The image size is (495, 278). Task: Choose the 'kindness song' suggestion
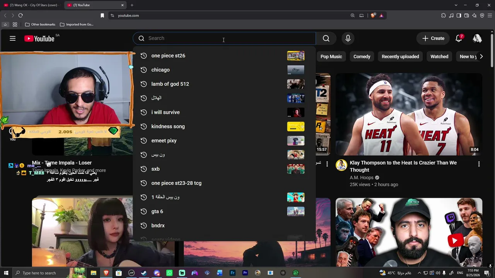click(224, 126)
